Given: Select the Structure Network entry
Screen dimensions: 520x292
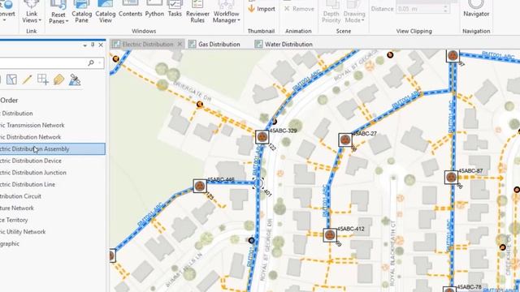Looking at the screenshot, I should [17, 208].
